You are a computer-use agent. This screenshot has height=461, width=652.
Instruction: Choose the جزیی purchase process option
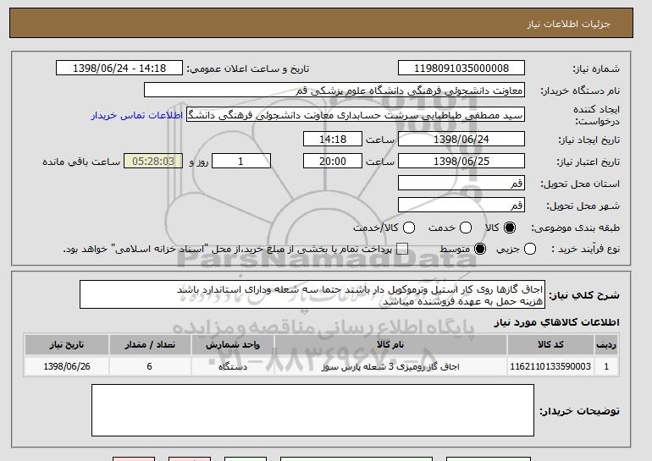530,249
